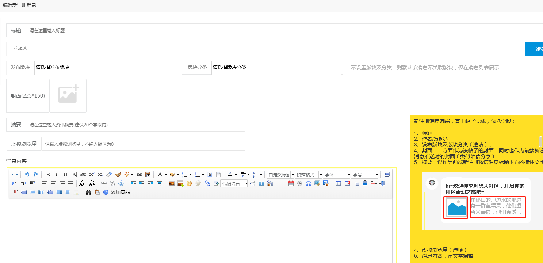Click the cover image upload placeholder
Viewport: 543px width, 263px height.
[68, 95]
